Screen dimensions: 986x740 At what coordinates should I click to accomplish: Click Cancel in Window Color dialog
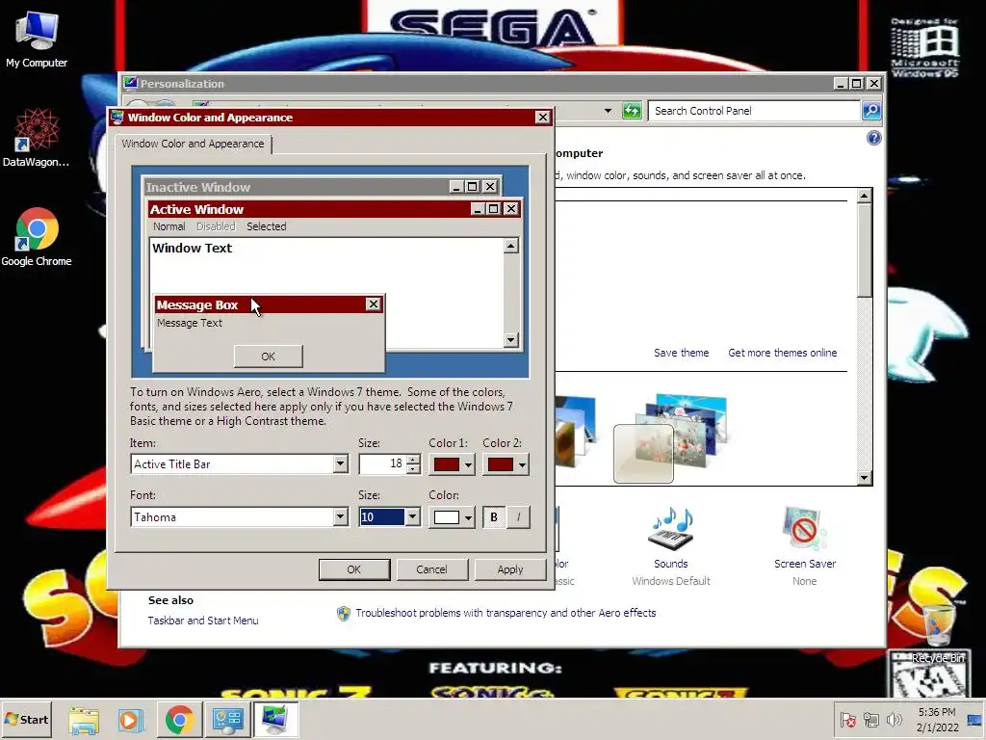[431, 569]
